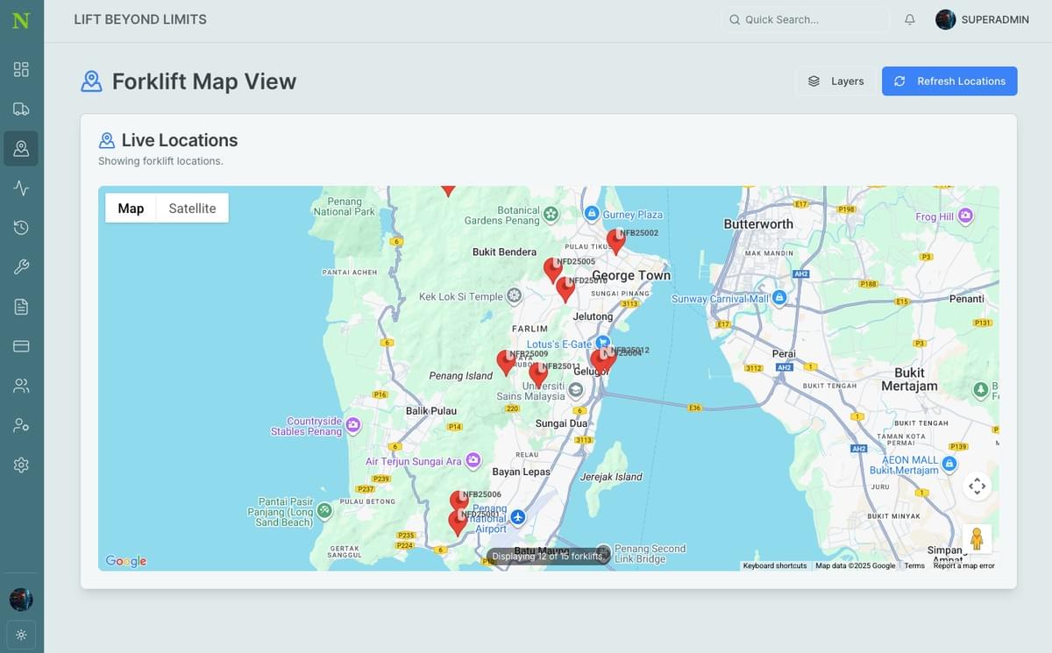Open the activity pulse icon in sidebar
Screen dimensions: 1052x653
(x=21, y=188)
